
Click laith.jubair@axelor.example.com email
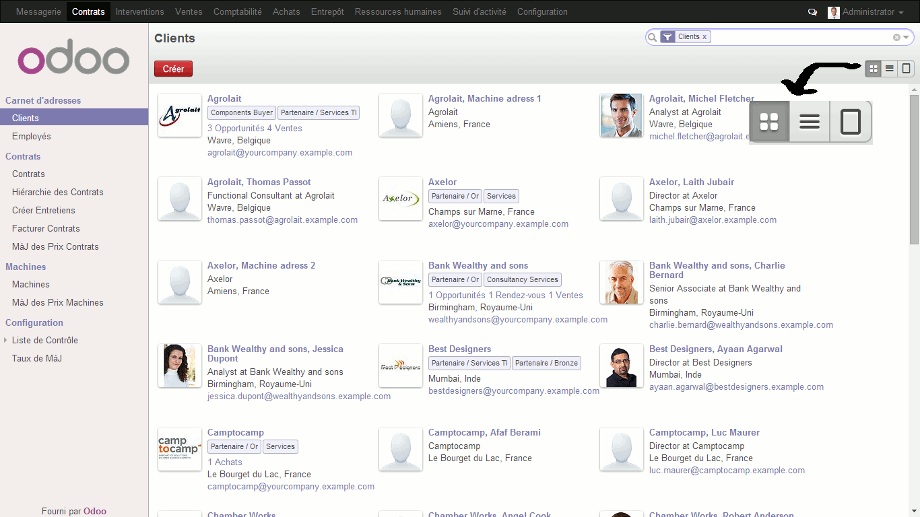click(x=713, y=219)
